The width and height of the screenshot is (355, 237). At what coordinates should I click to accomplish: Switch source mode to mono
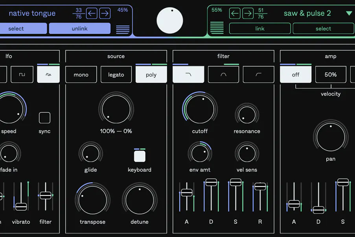point(81,75)
